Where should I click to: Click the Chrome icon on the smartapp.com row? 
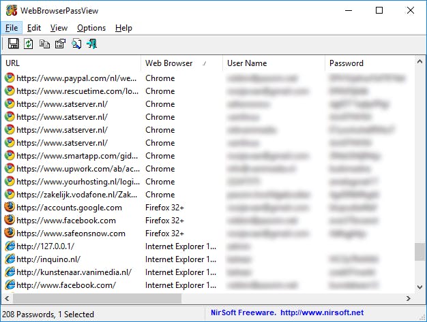point(10,156)
